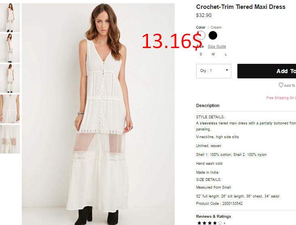View third thumbnail showing back view
This screenshot has height=225, width=296.
tap(10, 78)
